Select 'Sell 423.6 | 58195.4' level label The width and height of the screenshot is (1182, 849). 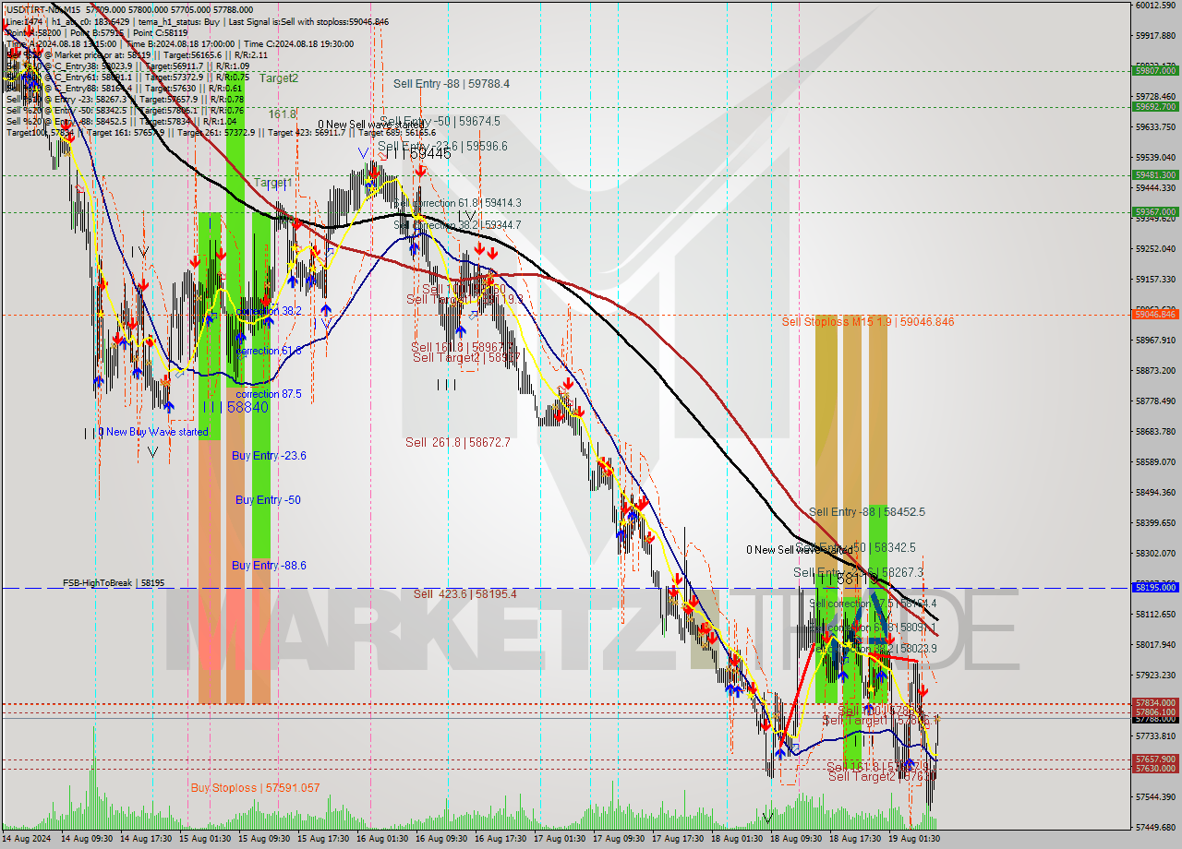[465, 594]
